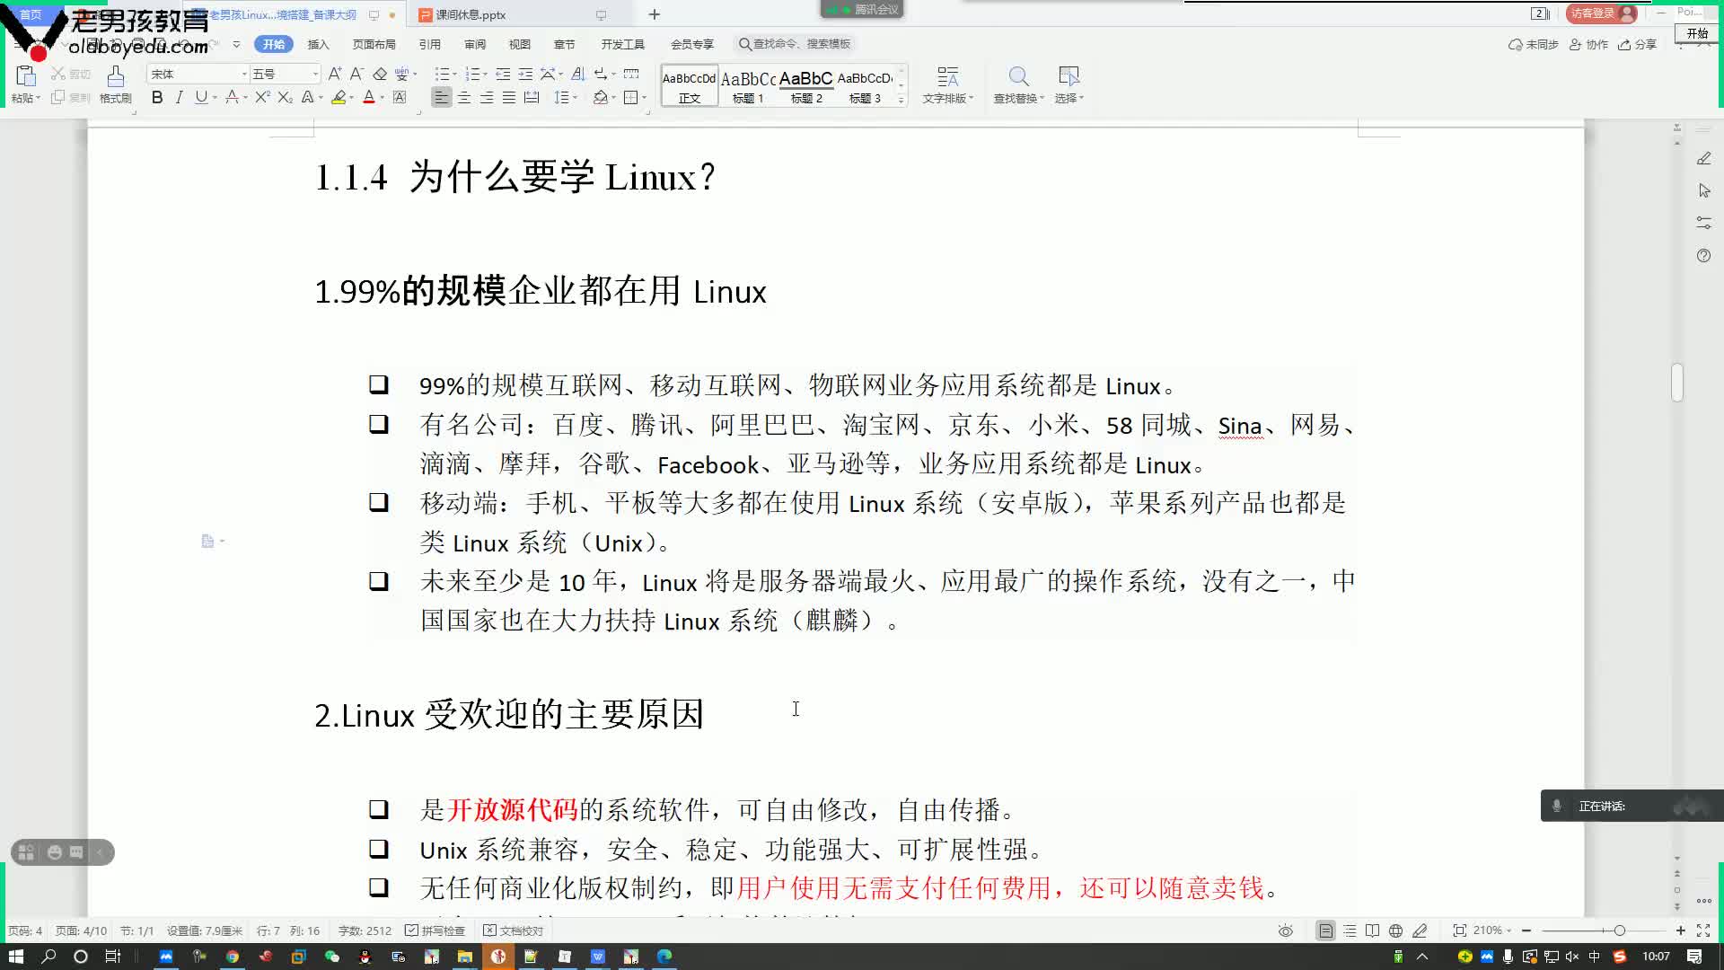Toggle Bold formatting
The image size is (1724, 970).
pyautogui.click(x=157, y=97)
